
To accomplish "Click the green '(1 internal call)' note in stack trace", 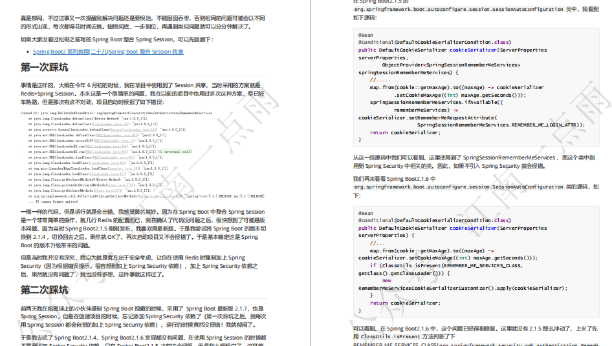I will (x=175, y=152).
